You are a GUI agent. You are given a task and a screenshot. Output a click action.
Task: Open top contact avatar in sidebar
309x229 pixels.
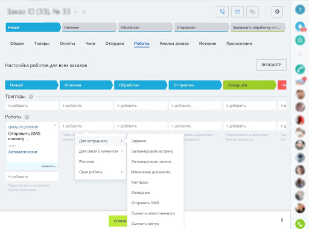(x=300, y=94)
